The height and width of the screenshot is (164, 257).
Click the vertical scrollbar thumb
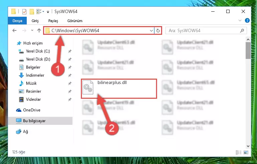[248, 51]
